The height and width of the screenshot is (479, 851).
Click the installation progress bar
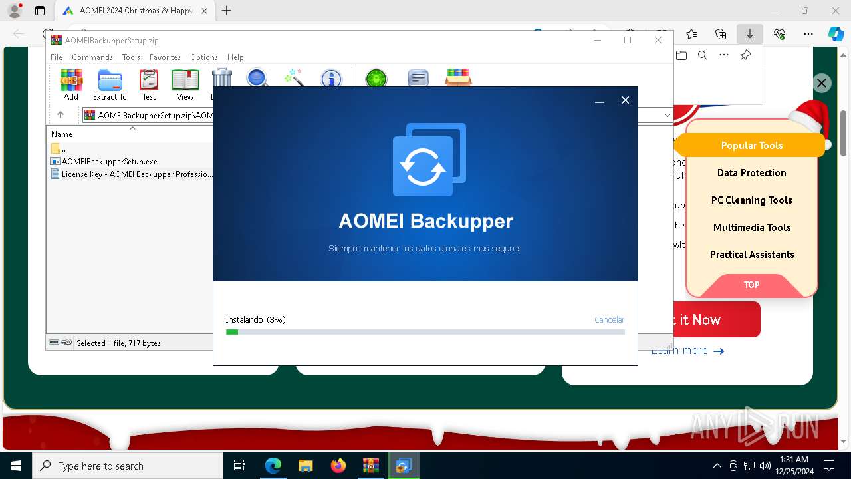coord(425,332)
